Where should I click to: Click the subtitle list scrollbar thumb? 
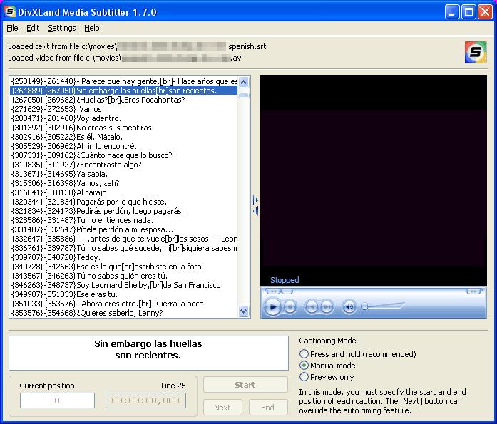(x=244, y=95)
